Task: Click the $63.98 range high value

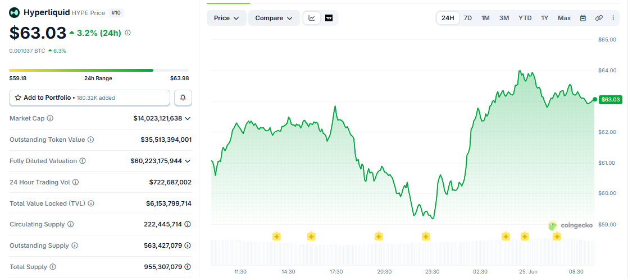Action: coord(179,78)
